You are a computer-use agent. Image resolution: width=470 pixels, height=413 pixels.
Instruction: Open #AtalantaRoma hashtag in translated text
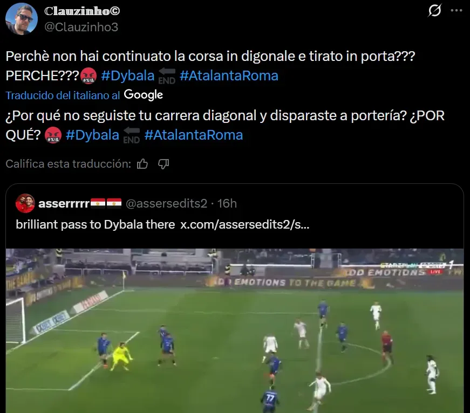click(x=194, y=135)
